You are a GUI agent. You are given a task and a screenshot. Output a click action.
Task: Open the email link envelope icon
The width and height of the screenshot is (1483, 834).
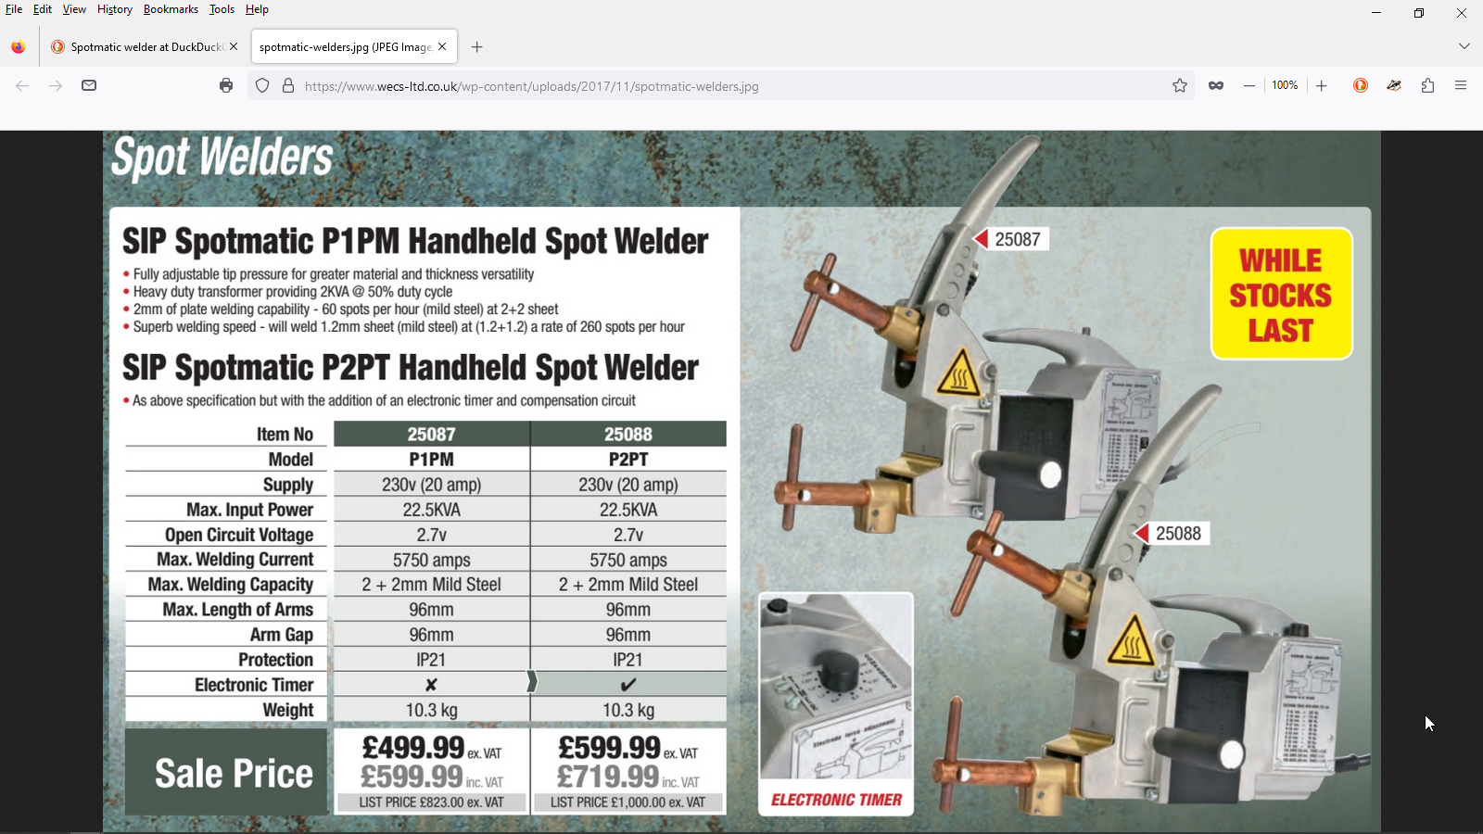point(89,85)
